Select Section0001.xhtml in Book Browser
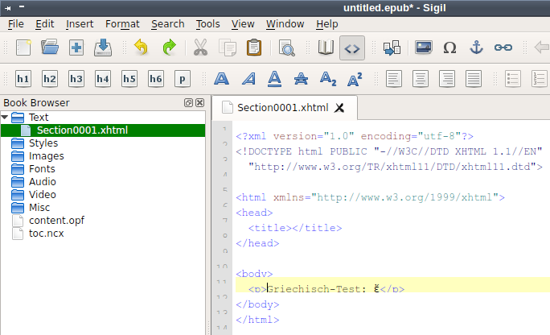The image size is (550, 335). pyautogui.click(x=103, y=130)
